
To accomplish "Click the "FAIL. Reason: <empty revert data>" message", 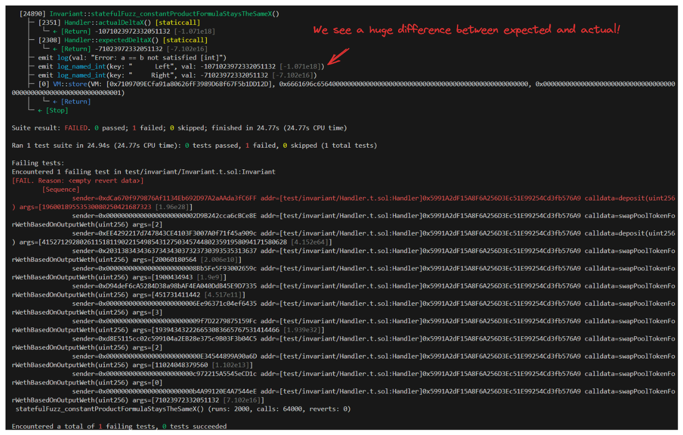I will pyautogui.click(x=78, y=181).
